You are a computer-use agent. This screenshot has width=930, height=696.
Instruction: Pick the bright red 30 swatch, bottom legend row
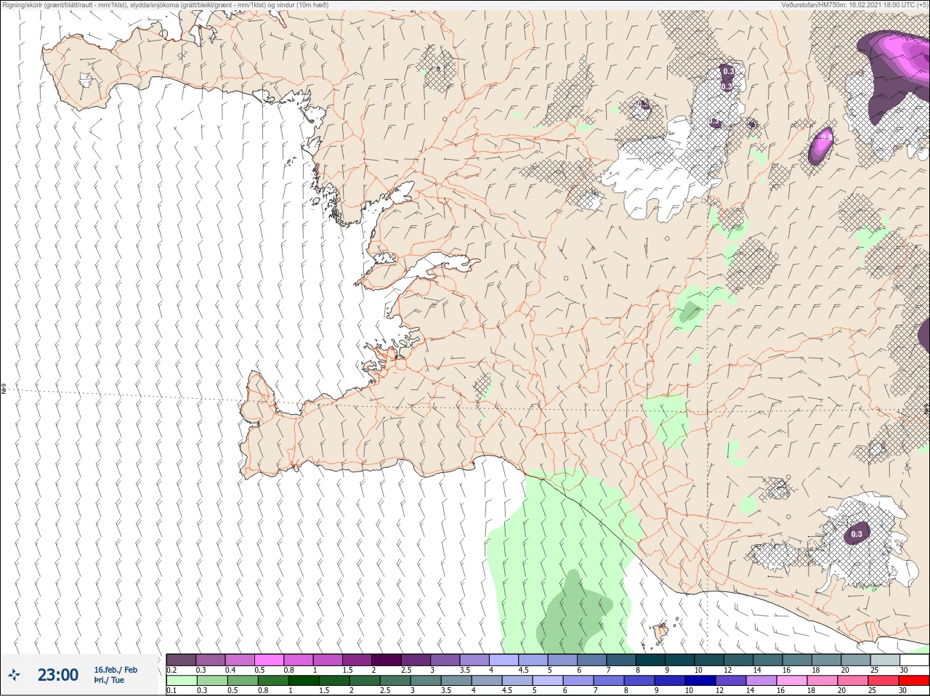click(x=914, y=681)
